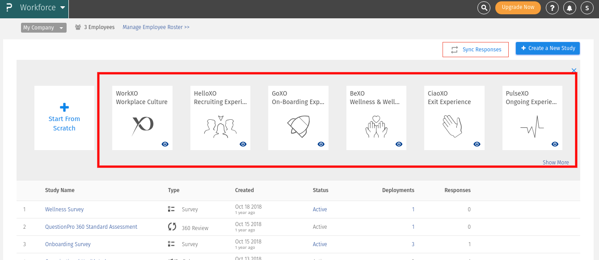The width and height of the screenshot is (599, 260).
Task: Open the user profile S avatar
Action: (x=586, y=8)
